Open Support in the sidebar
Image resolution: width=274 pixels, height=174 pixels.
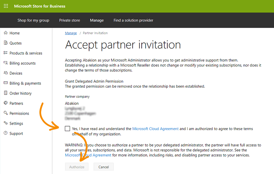tap(16, 134)
